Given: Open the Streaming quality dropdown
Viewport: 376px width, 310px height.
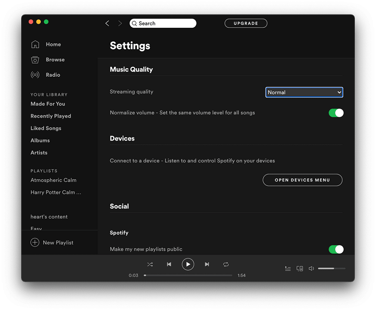Looking at the screenshot, I should click(304, 92).
